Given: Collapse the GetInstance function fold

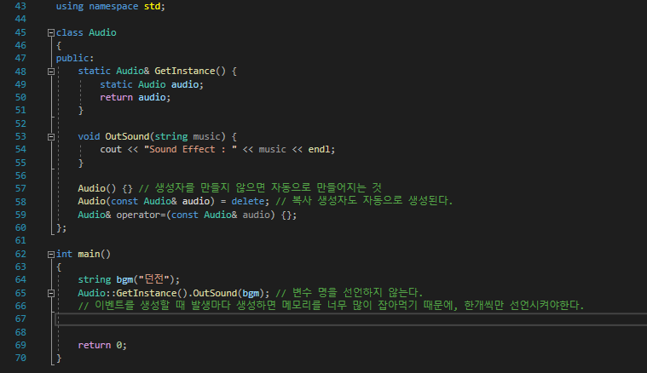Looking at the screenshot, I should pyautogui.click(x=51, y=72).
